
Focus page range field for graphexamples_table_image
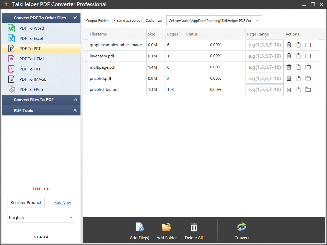265,45
